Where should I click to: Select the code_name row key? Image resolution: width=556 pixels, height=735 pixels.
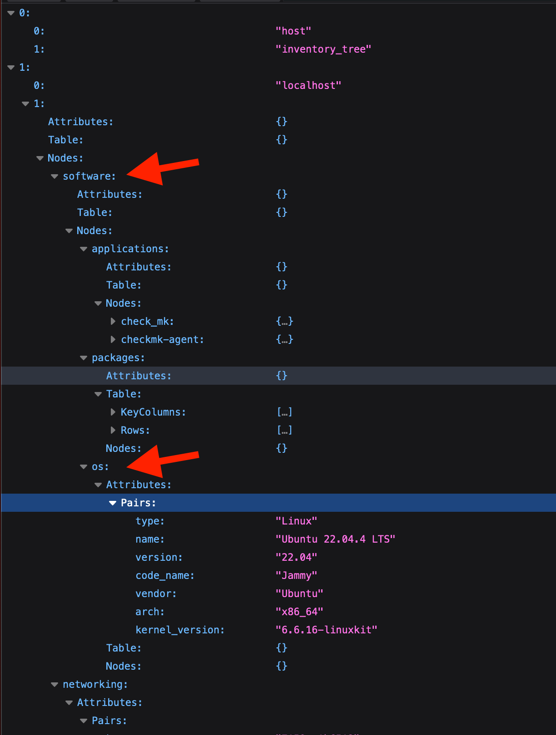(x=164, y=576)
